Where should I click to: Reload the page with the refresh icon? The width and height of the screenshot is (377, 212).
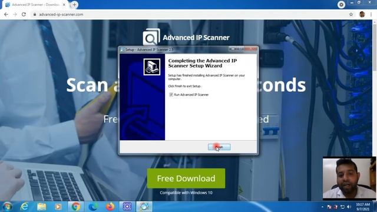24,14
